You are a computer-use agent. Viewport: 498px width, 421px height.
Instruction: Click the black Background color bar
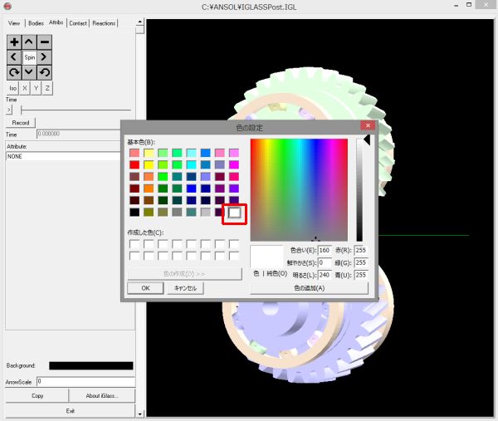90,365
